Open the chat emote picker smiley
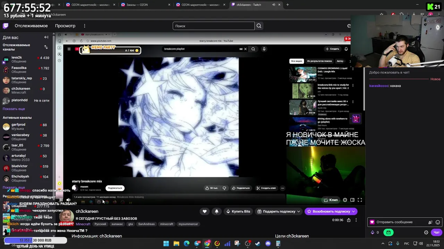The image size is (444, 249). click(x=438, y=222)
